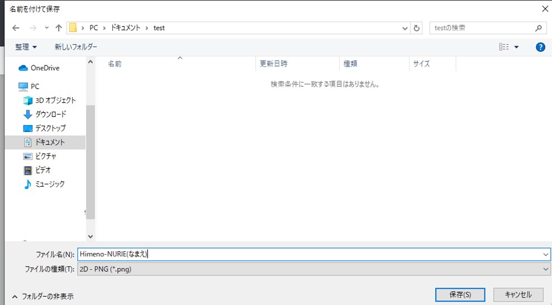Open the 3D オブジェクト folder
Image resolution: width=552 pixels, height=305 pixels.
[55, 101]
